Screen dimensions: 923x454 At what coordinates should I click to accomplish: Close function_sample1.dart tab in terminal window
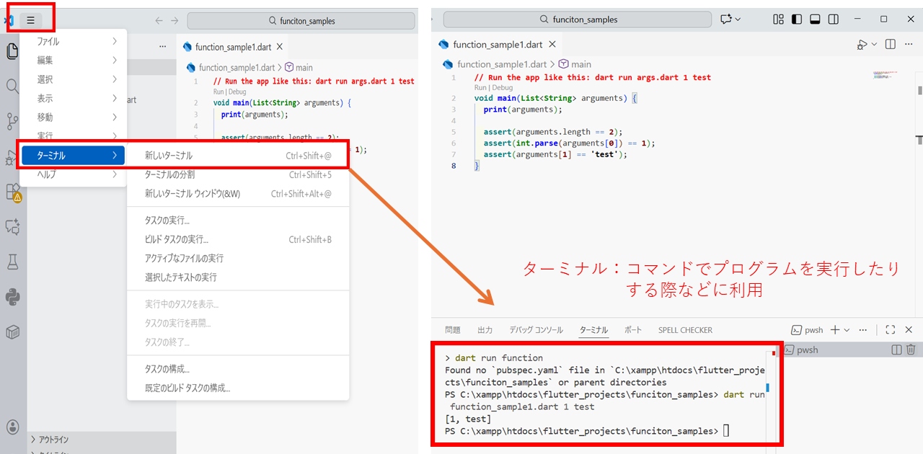tap(554, 45)
